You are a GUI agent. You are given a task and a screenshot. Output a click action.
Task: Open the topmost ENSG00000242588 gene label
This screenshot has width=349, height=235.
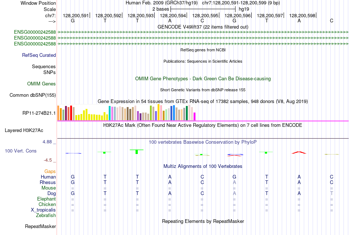coord(35,32)
